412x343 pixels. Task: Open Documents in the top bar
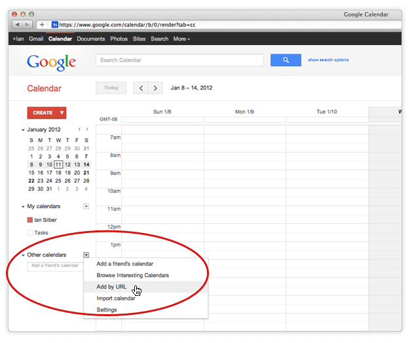click(x=91, y=39)
